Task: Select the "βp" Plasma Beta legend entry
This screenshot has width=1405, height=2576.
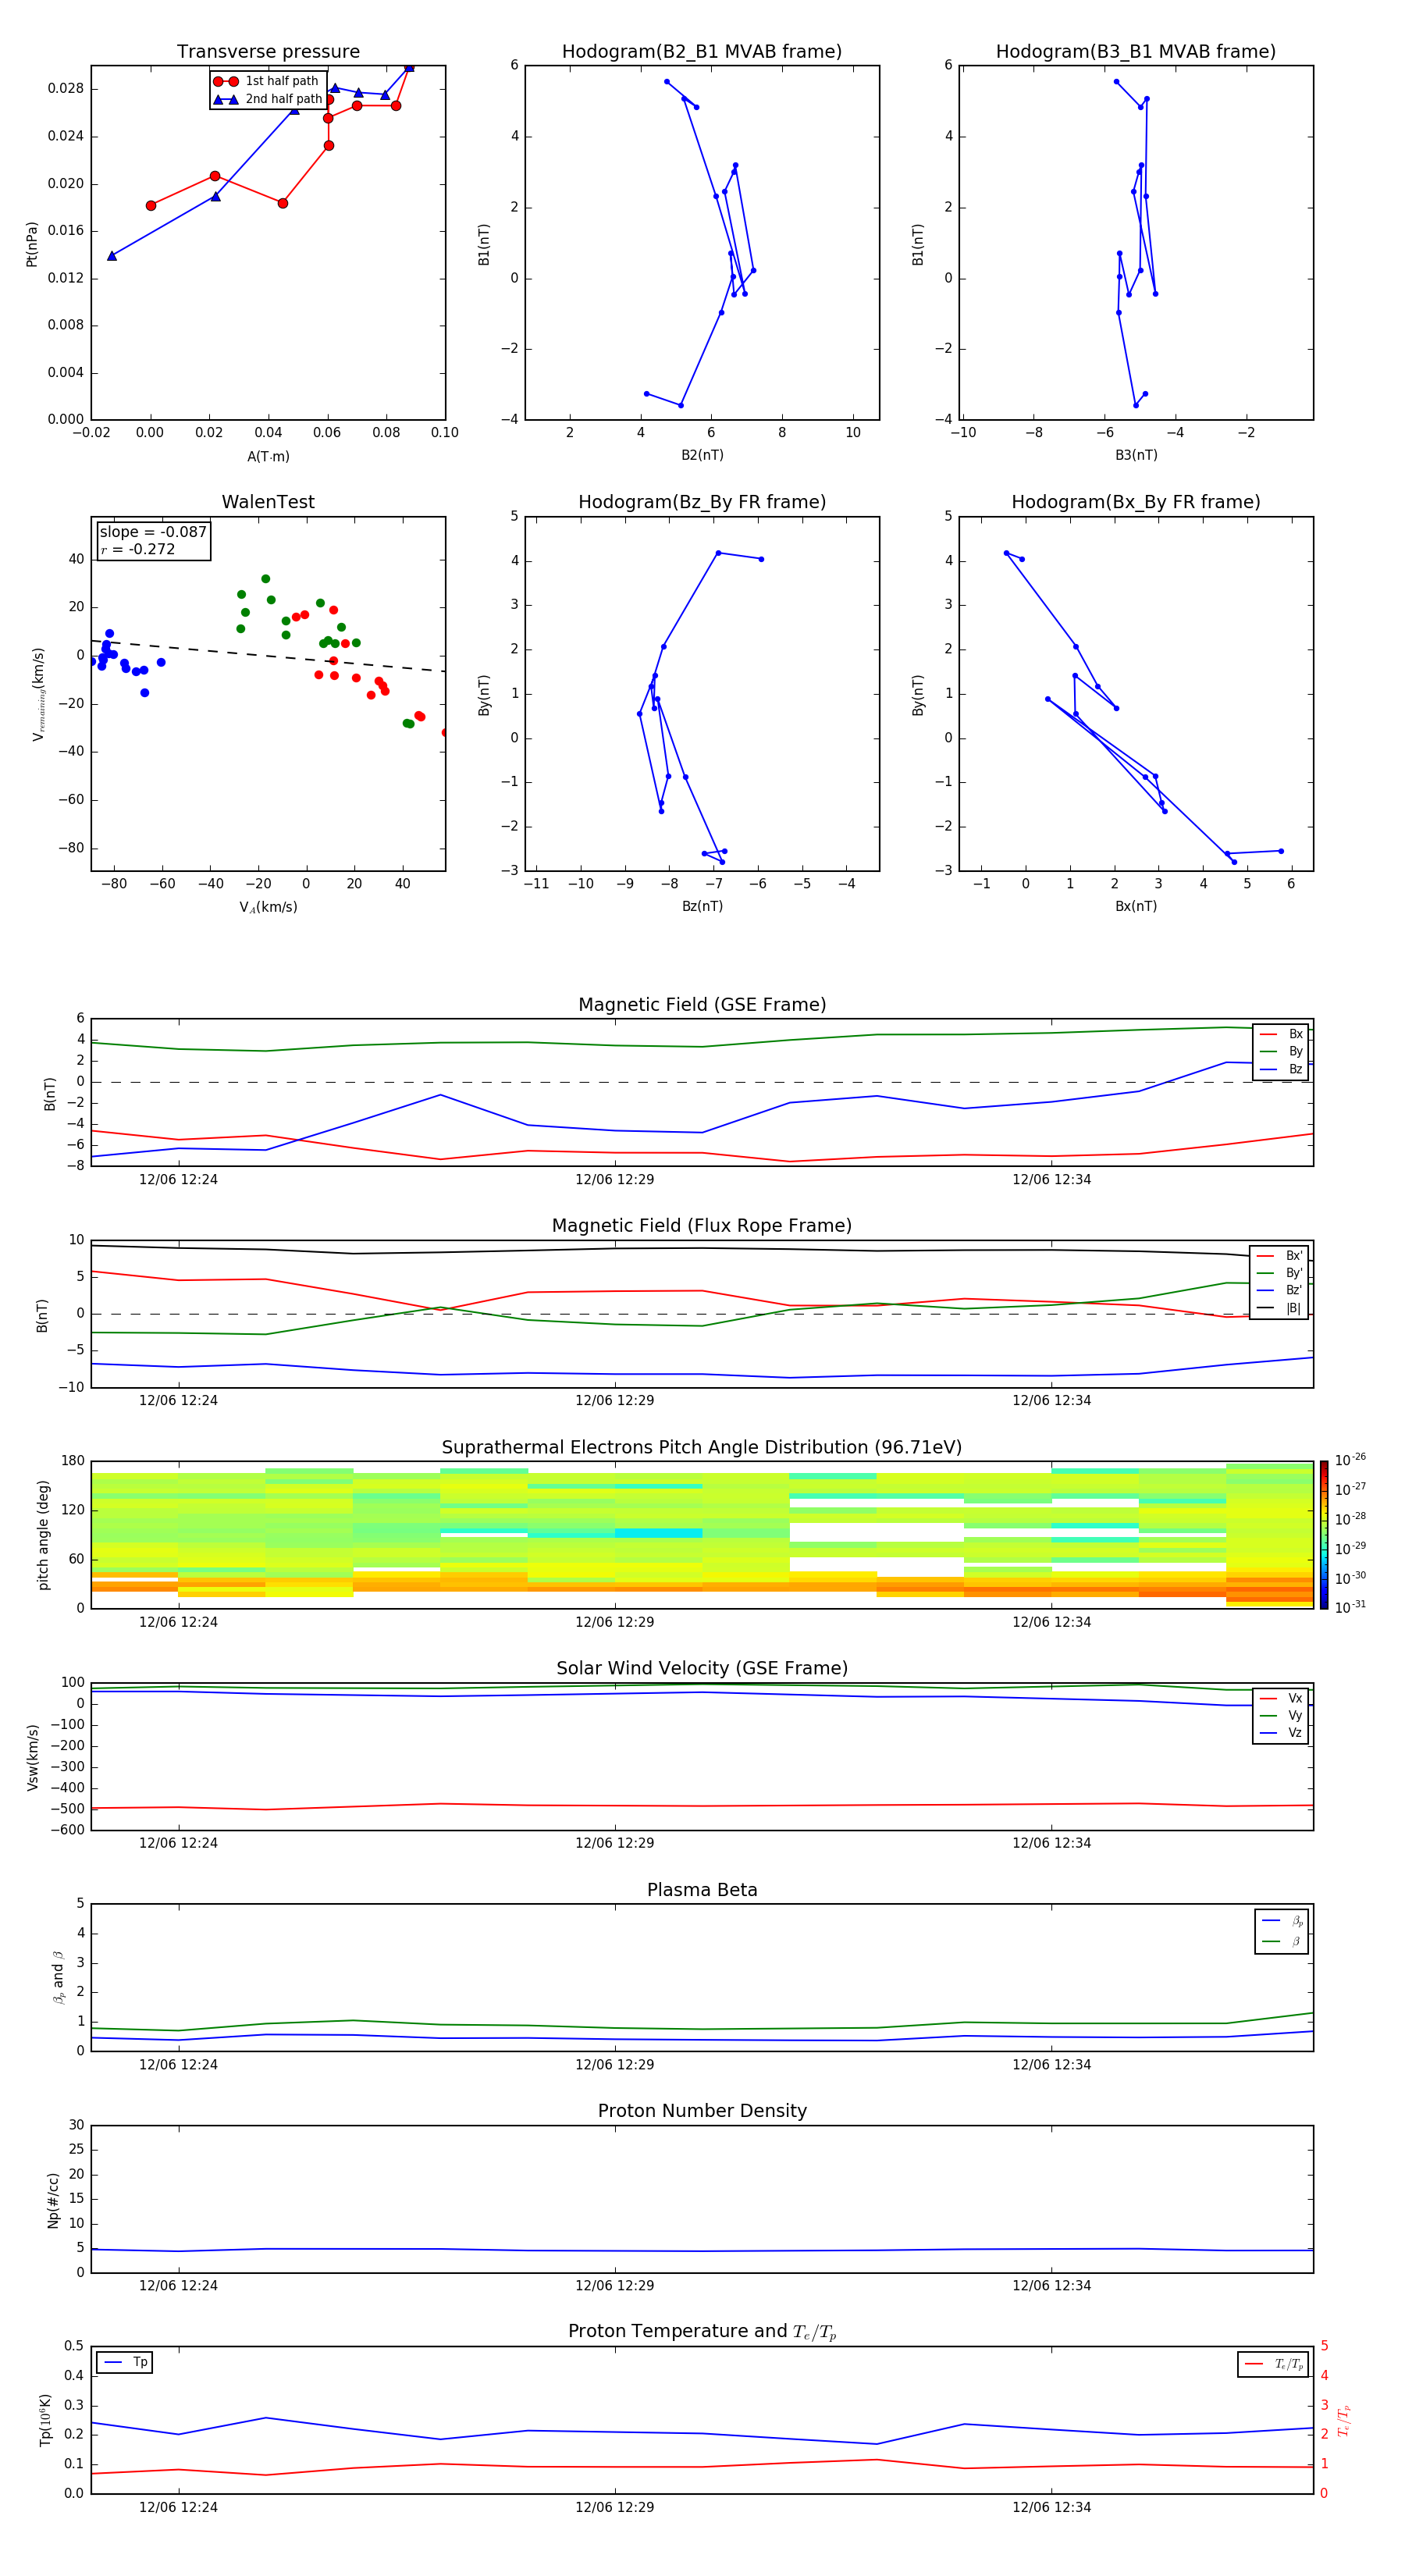Action: click(x=1283, y=1921)
